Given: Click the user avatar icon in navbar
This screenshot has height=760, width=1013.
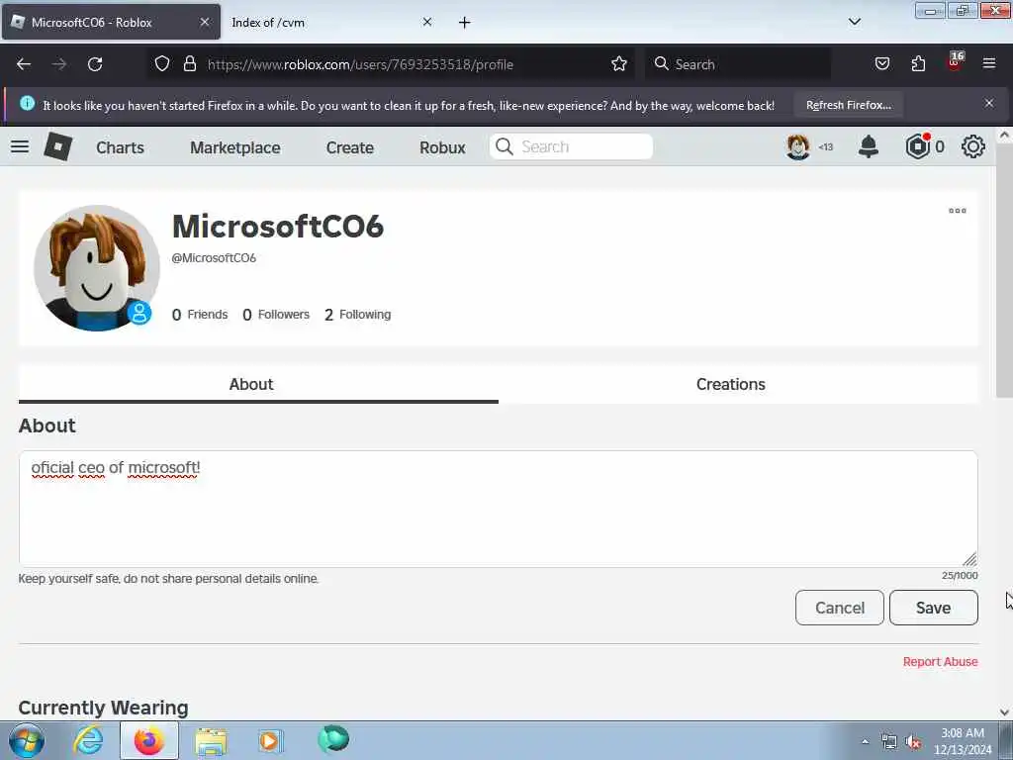Looking at the screenshot, I should tap(798, 146).
